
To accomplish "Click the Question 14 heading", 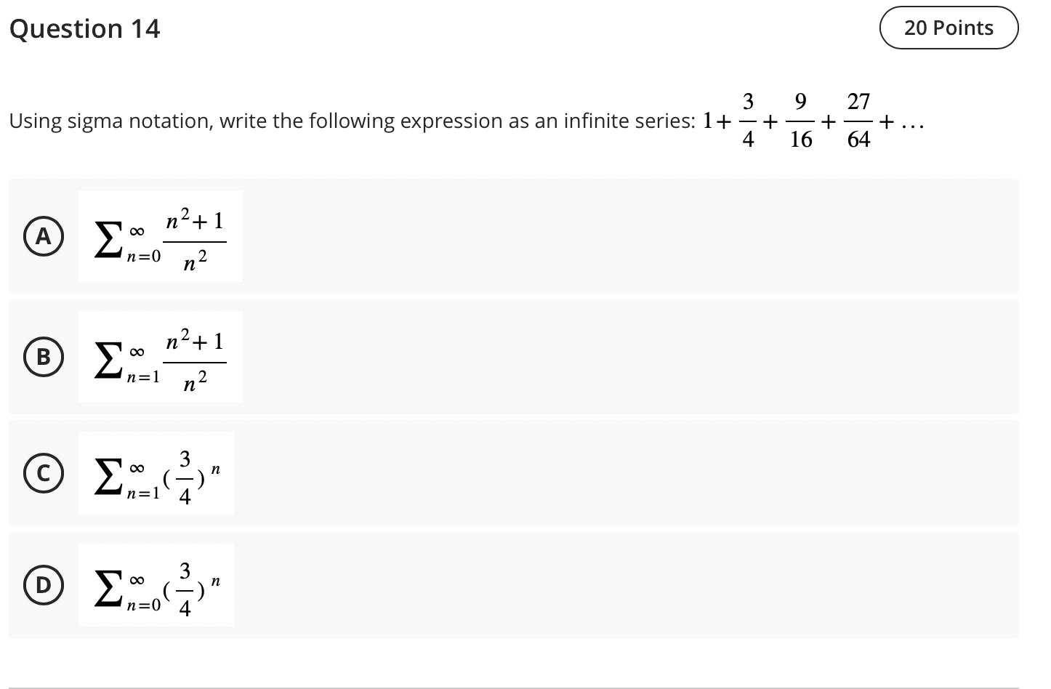I will (85, 28).
